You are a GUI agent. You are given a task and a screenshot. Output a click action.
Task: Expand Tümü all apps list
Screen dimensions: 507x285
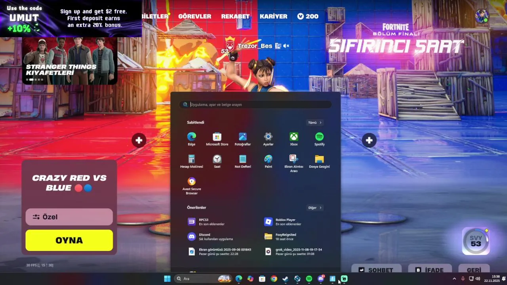tap(315, 123)
